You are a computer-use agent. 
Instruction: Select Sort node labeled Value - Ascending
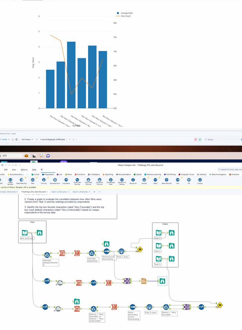(132, 307)
